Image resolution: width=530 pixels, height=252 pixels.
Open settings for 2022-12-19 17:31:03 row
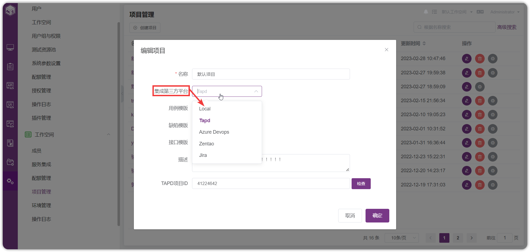coord(493,185)
